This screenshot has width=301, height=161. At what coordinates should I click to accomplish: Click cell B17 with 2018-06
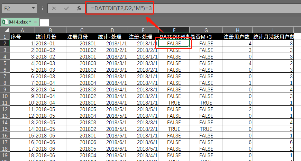(51, 142)
